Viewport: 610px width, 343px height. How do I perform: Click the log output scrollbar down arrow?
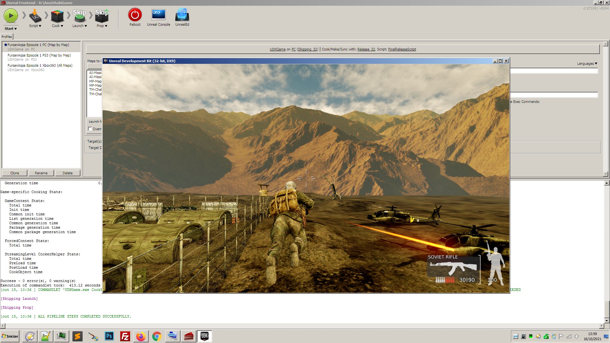point(607,321)
